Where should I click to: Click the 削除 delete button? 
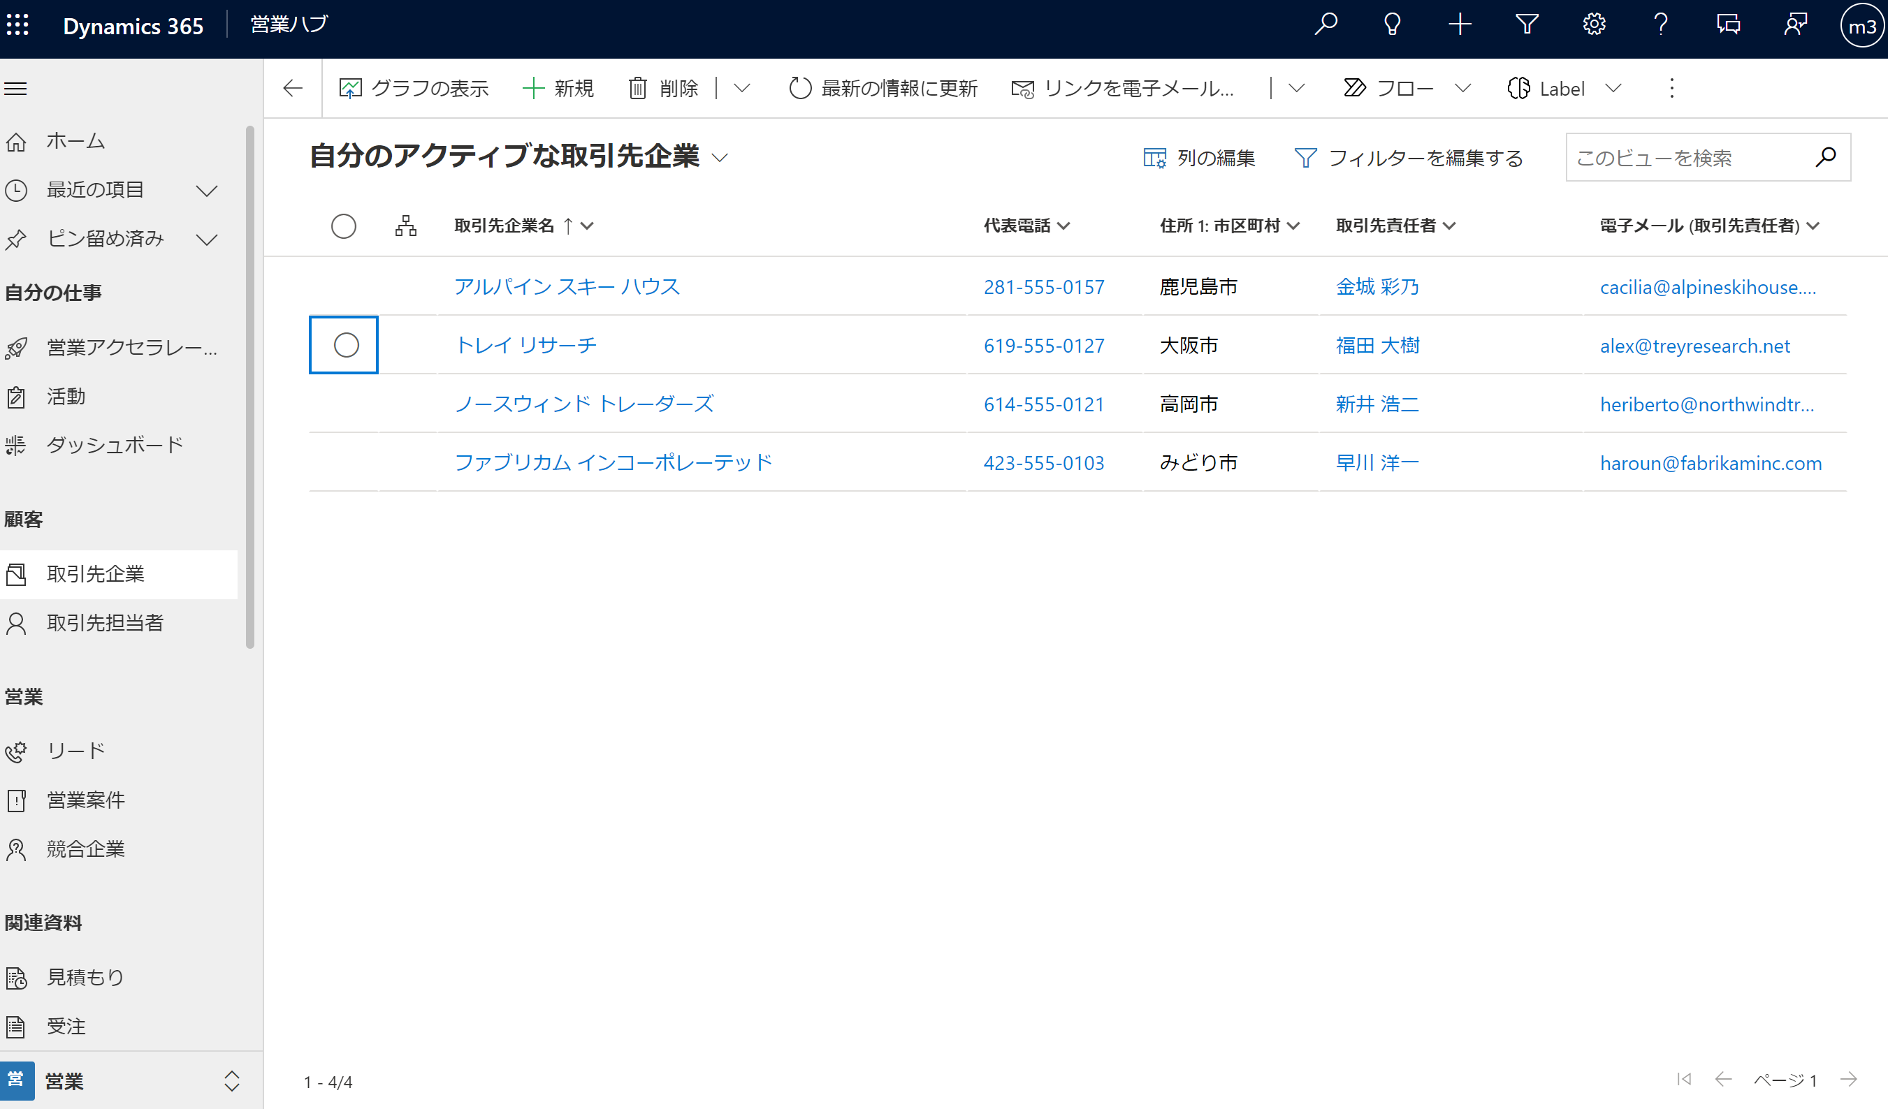(x=663, y=89)
